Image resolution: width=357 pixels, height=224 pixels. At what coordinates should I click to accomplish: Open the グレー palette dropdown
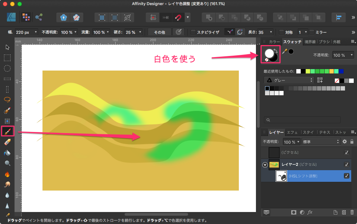(289, 80)
